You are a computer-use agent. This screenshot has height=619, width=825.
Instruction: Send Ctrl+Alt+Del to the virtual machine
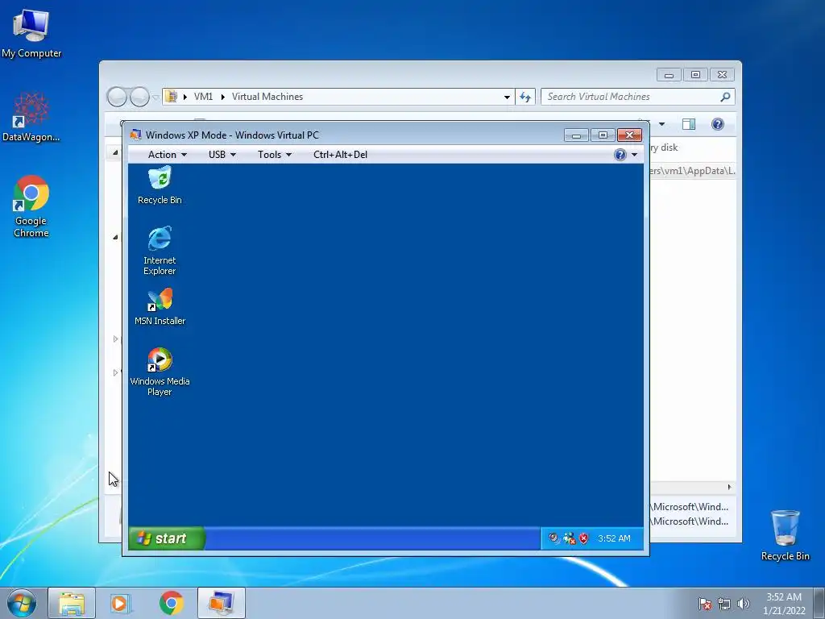(341, 154)
